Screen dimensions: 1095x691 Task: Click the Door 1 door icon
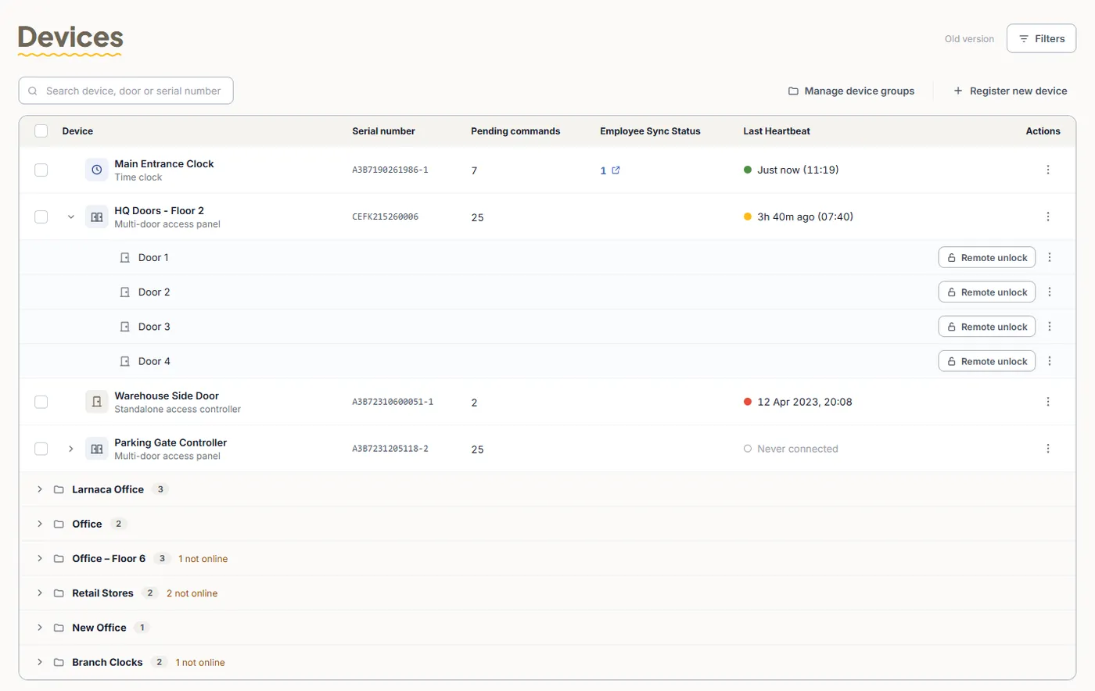(x=124, y=257)
